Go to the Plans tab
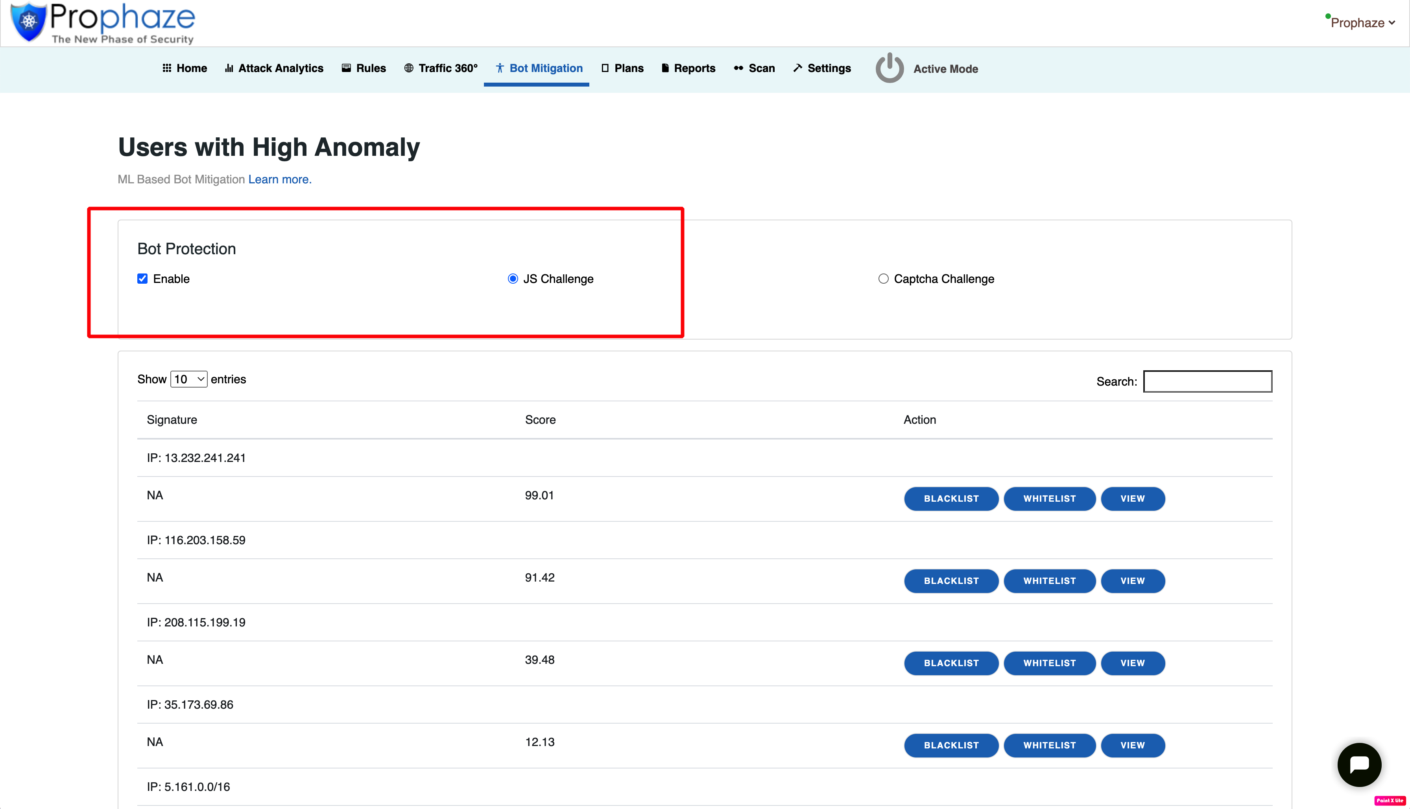Viewport: 1410px width, 809px height. [x=623, y=68]
